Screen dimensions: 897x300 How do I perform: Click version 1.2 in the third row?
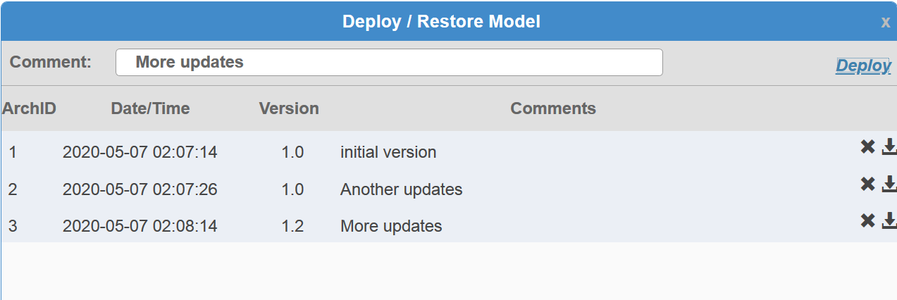pos(292,227)
